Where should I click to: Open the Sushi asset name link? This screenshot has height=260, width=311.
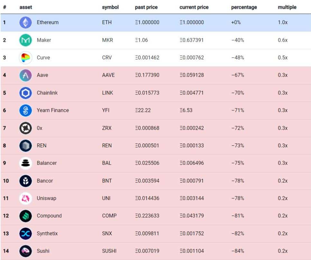[x=43, y=251]
